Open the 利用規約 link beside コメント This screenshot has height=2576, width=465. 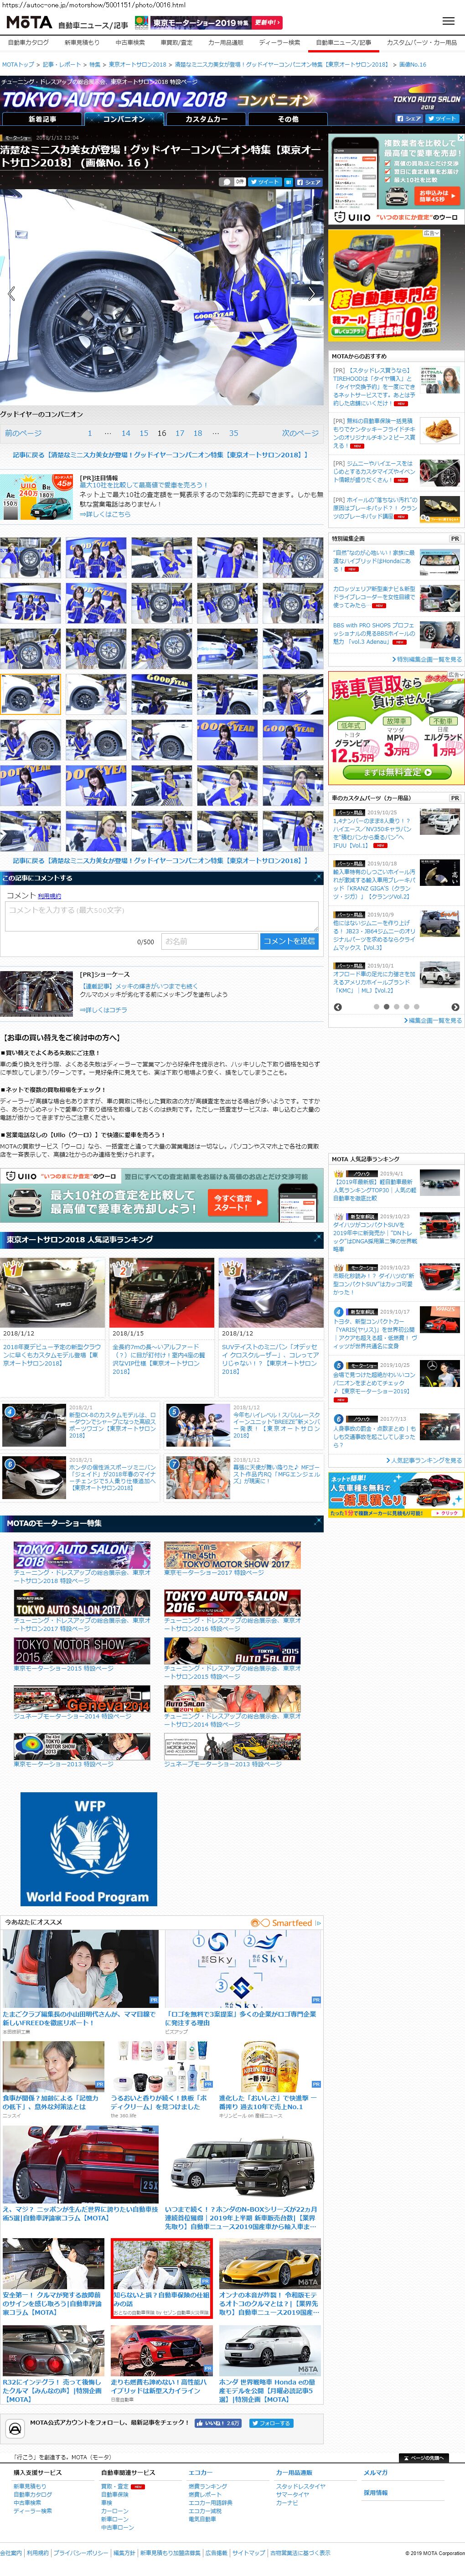[49, 896]
